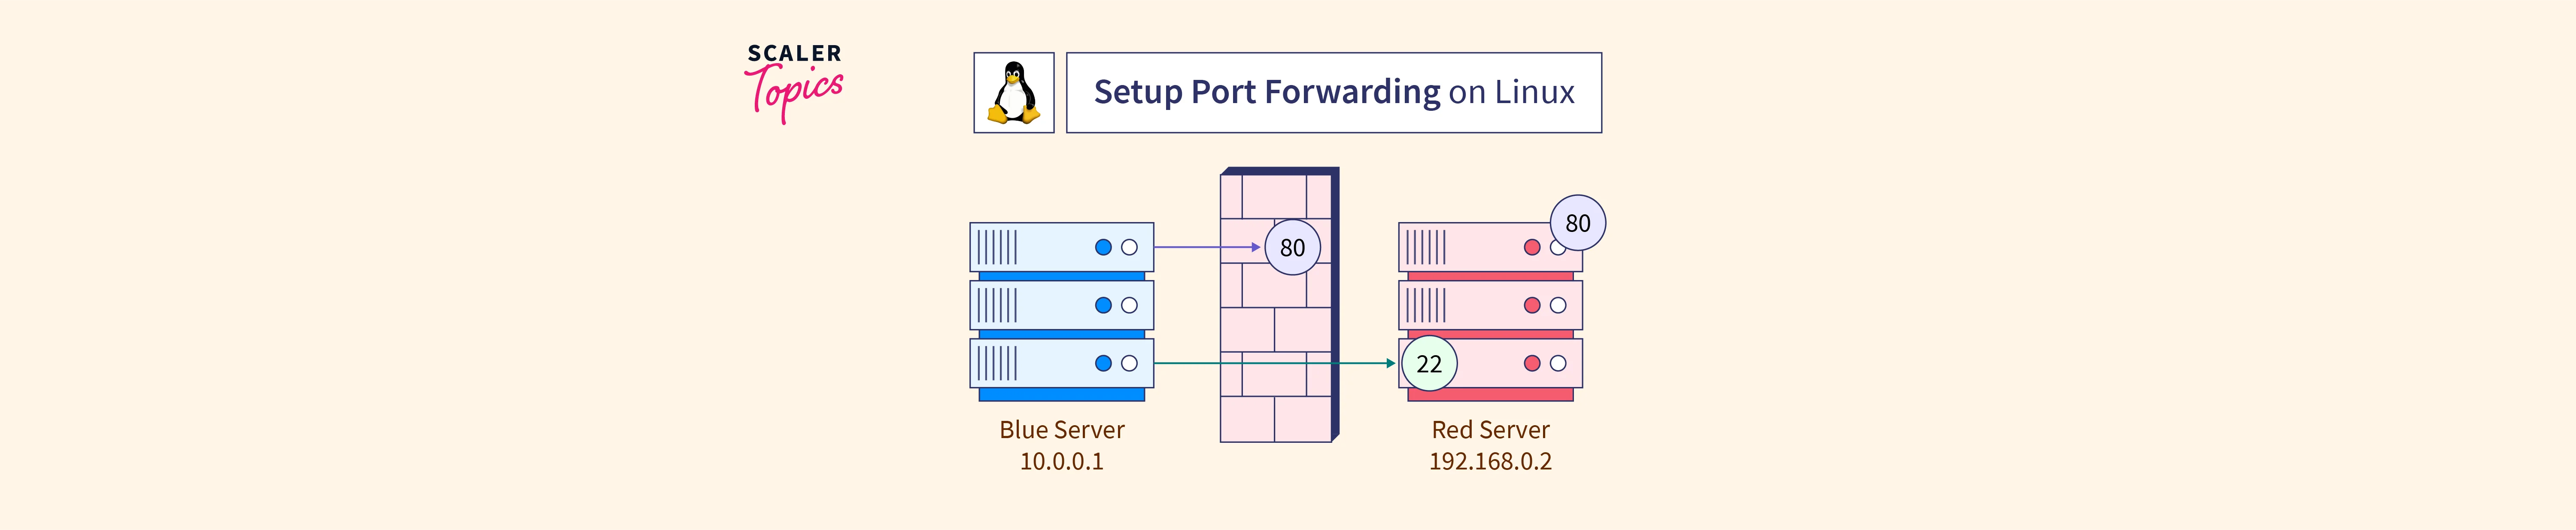
Task: Click the top blue server rack unit
Action: (x=1060, y=247)
